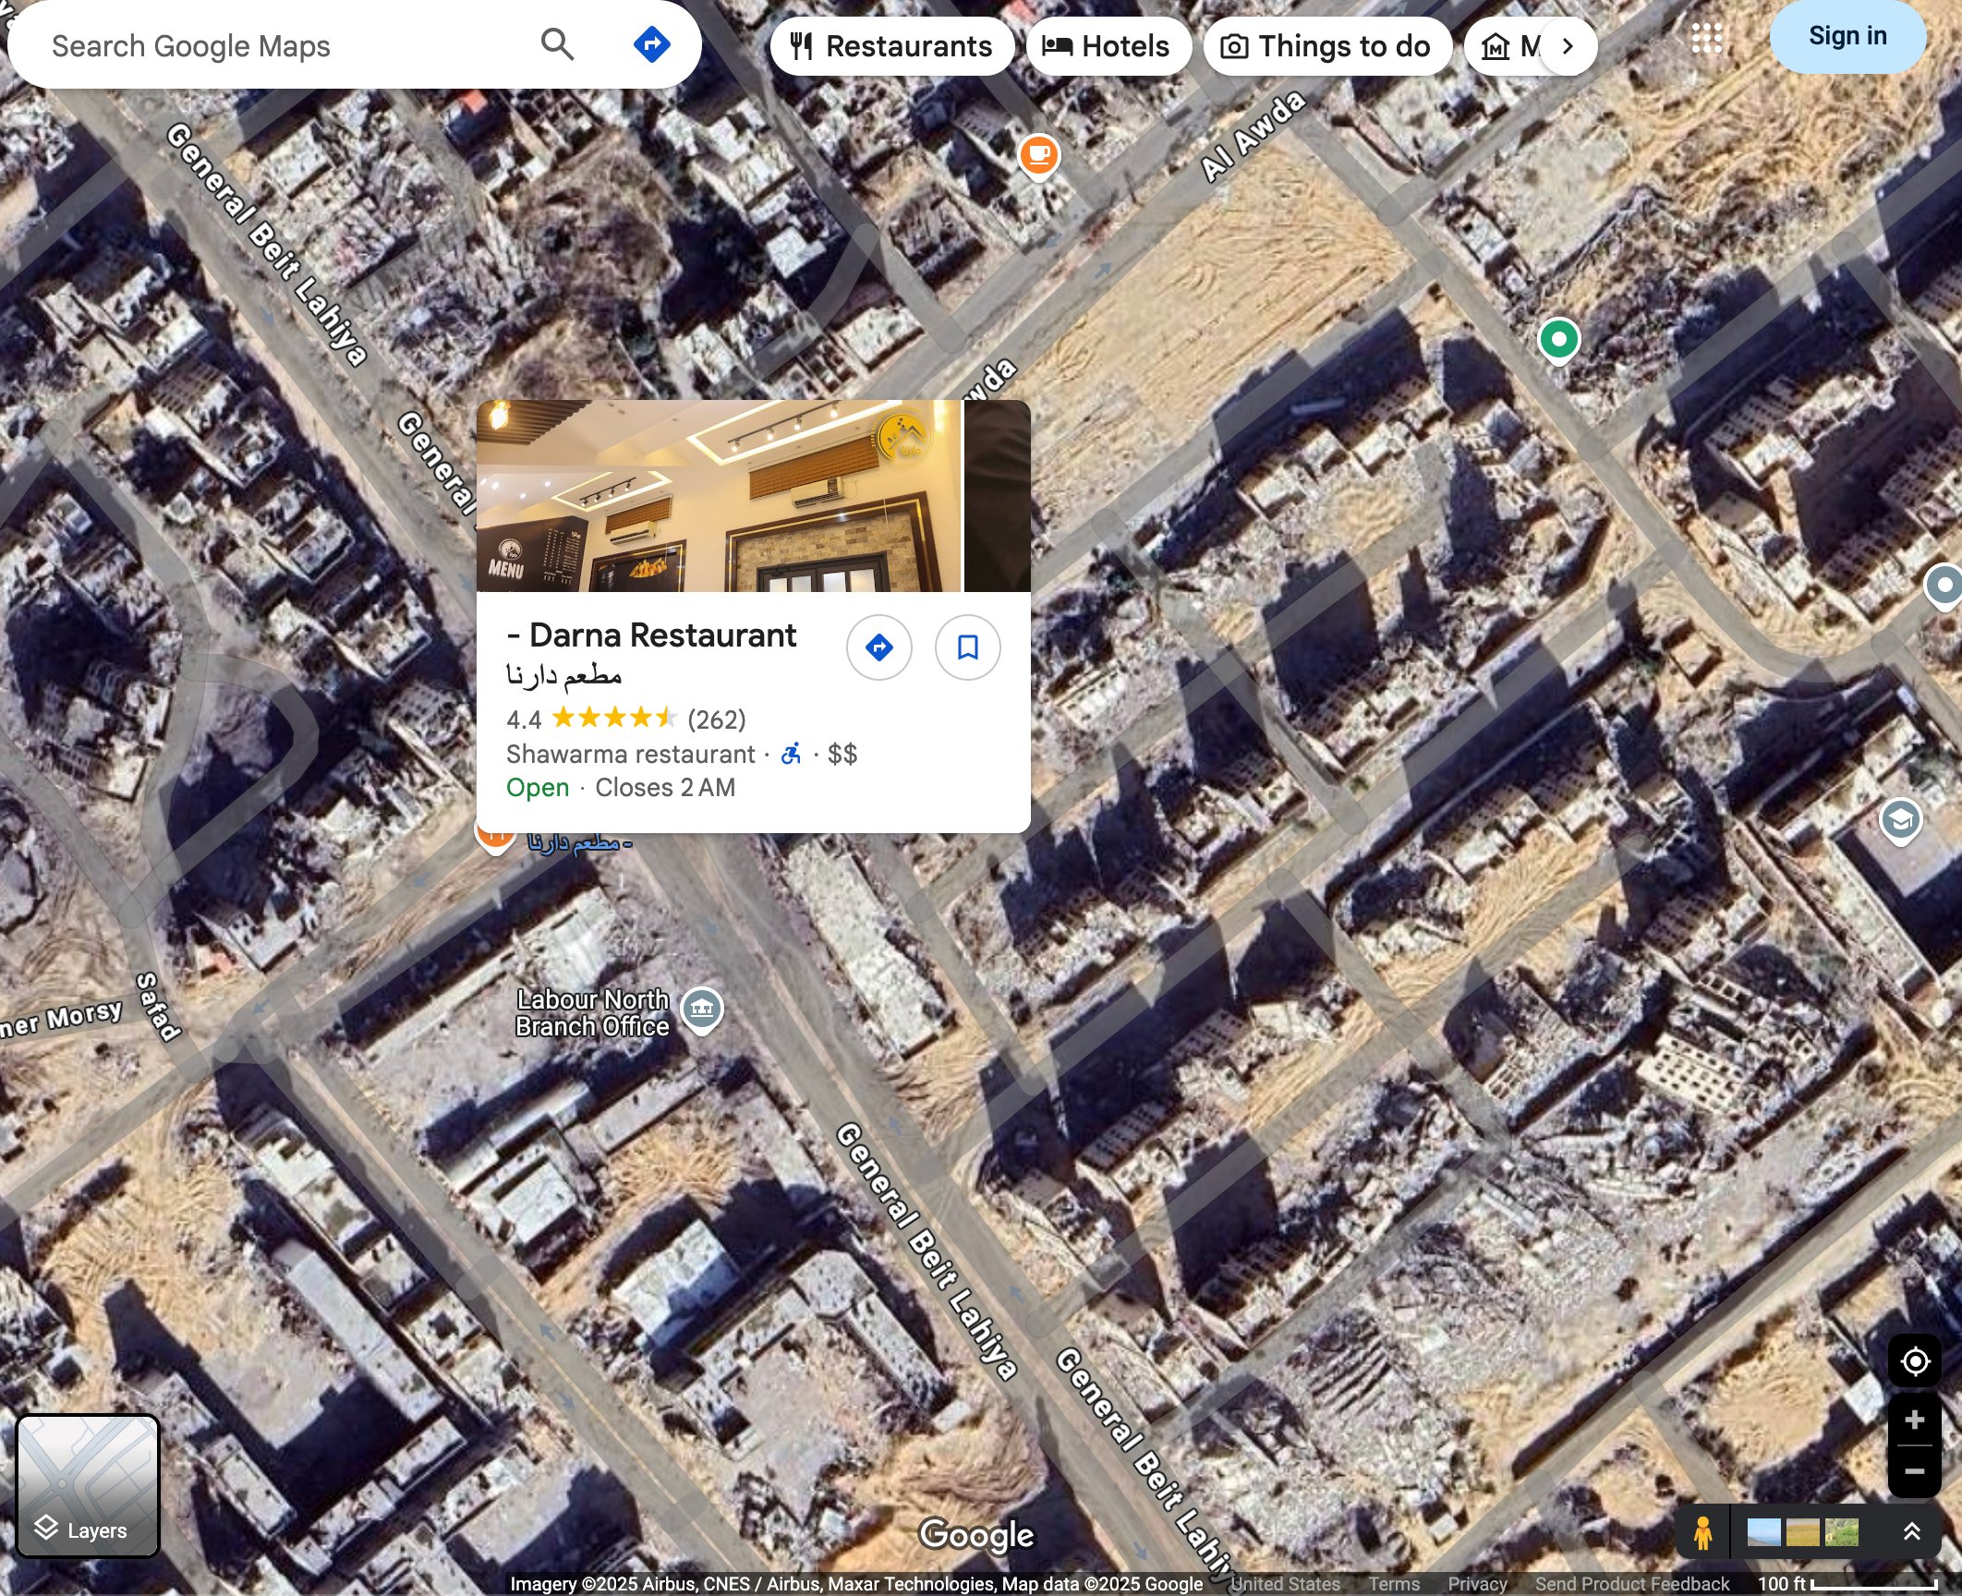Open the Directions icon beside the search bar
Image resolution: width=1962 pixels, height=1596 pixels.
point(651,43)
